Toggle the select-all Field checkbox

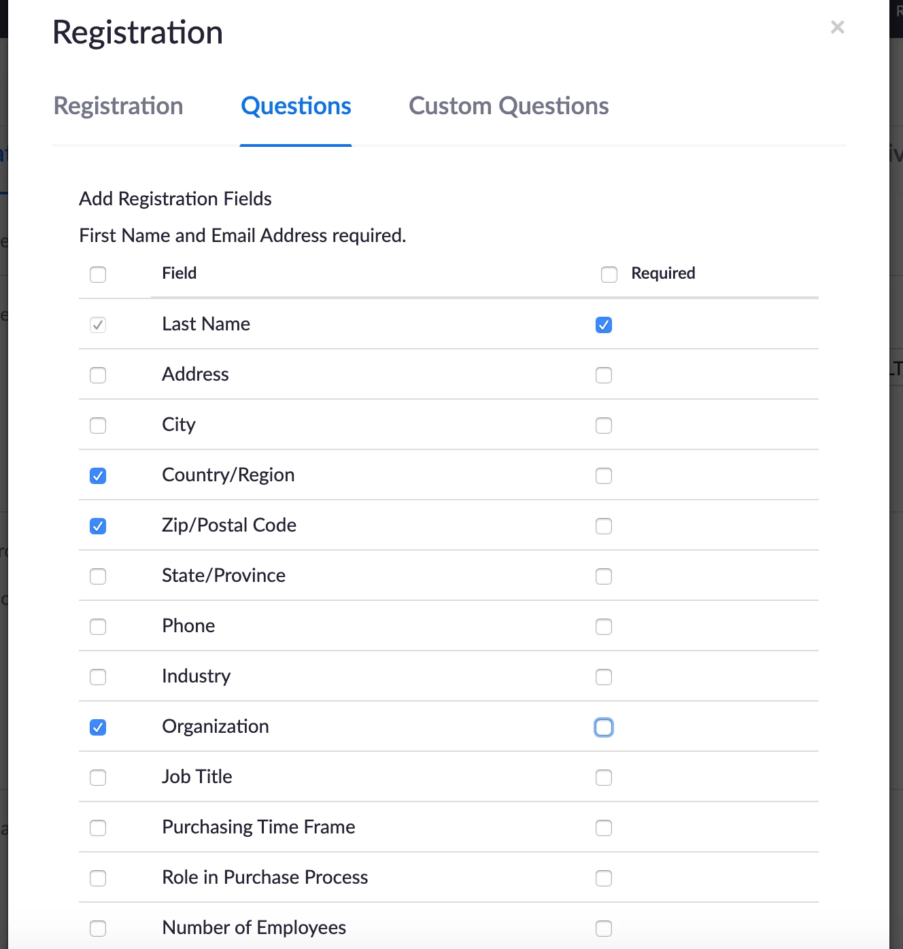[x=98, y=275]
